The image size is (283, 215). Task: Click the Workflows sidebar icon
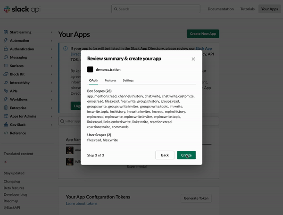tap(6, 99)
